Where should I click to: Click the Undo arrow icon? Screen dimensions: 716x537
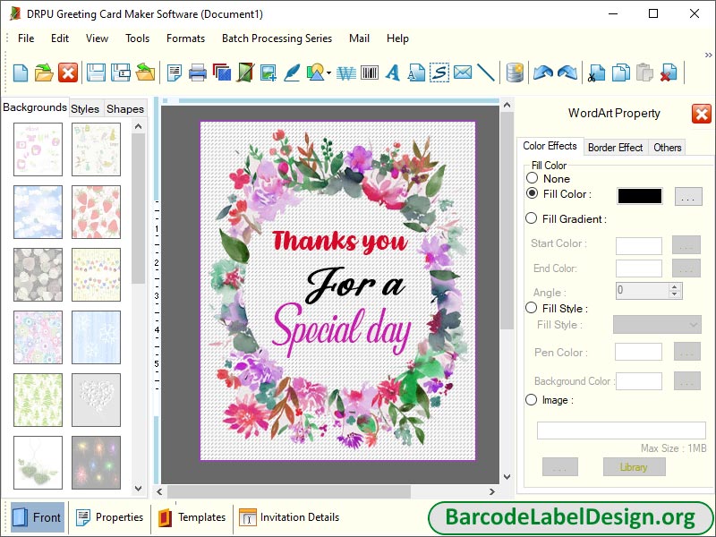[x=544, y=73]
